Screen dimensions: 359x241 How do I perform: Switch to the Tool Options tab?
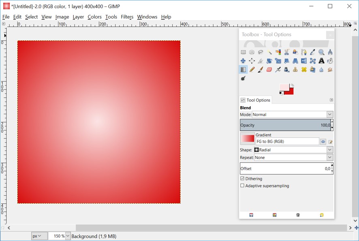coord(255,100)
